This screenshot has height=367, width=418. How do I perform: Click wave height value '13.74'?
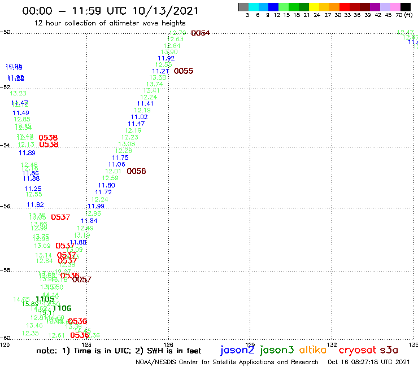pyautogui.click(x=155, y=84)
